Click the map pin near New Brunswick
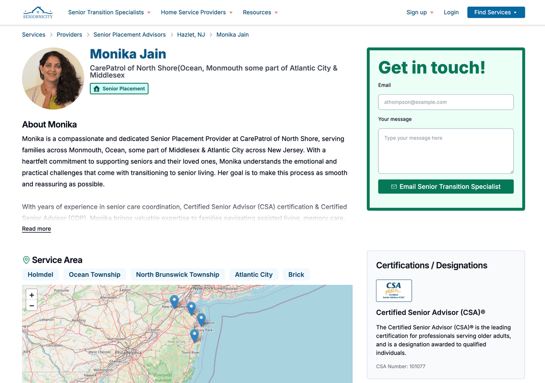The height and width of the screenshot is (383, 545). point(174,301)
